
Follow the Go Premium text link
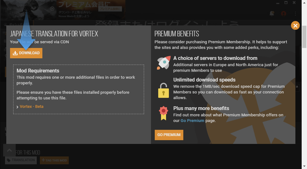point(192,120)
